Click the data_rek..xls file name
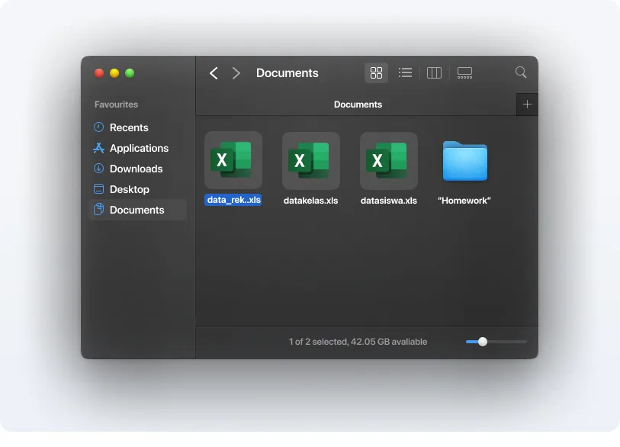 (233, 200)
